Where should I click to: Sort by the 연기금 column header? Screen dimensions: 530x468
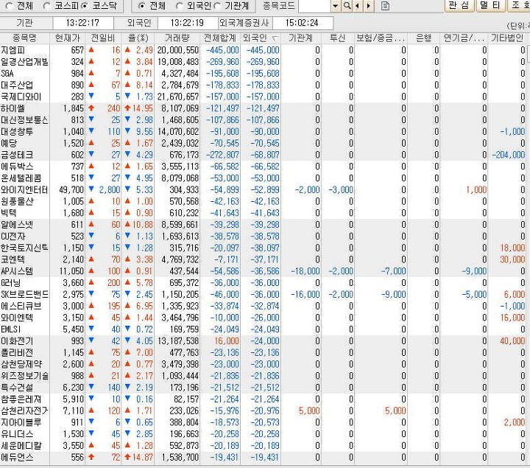[x=464, y=38]
